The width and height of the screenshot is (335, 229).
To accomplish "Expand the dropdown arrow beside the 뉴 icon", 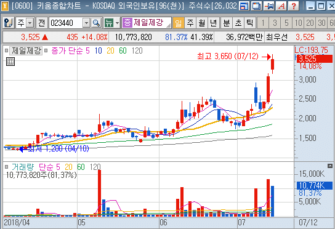I will 117,23.
